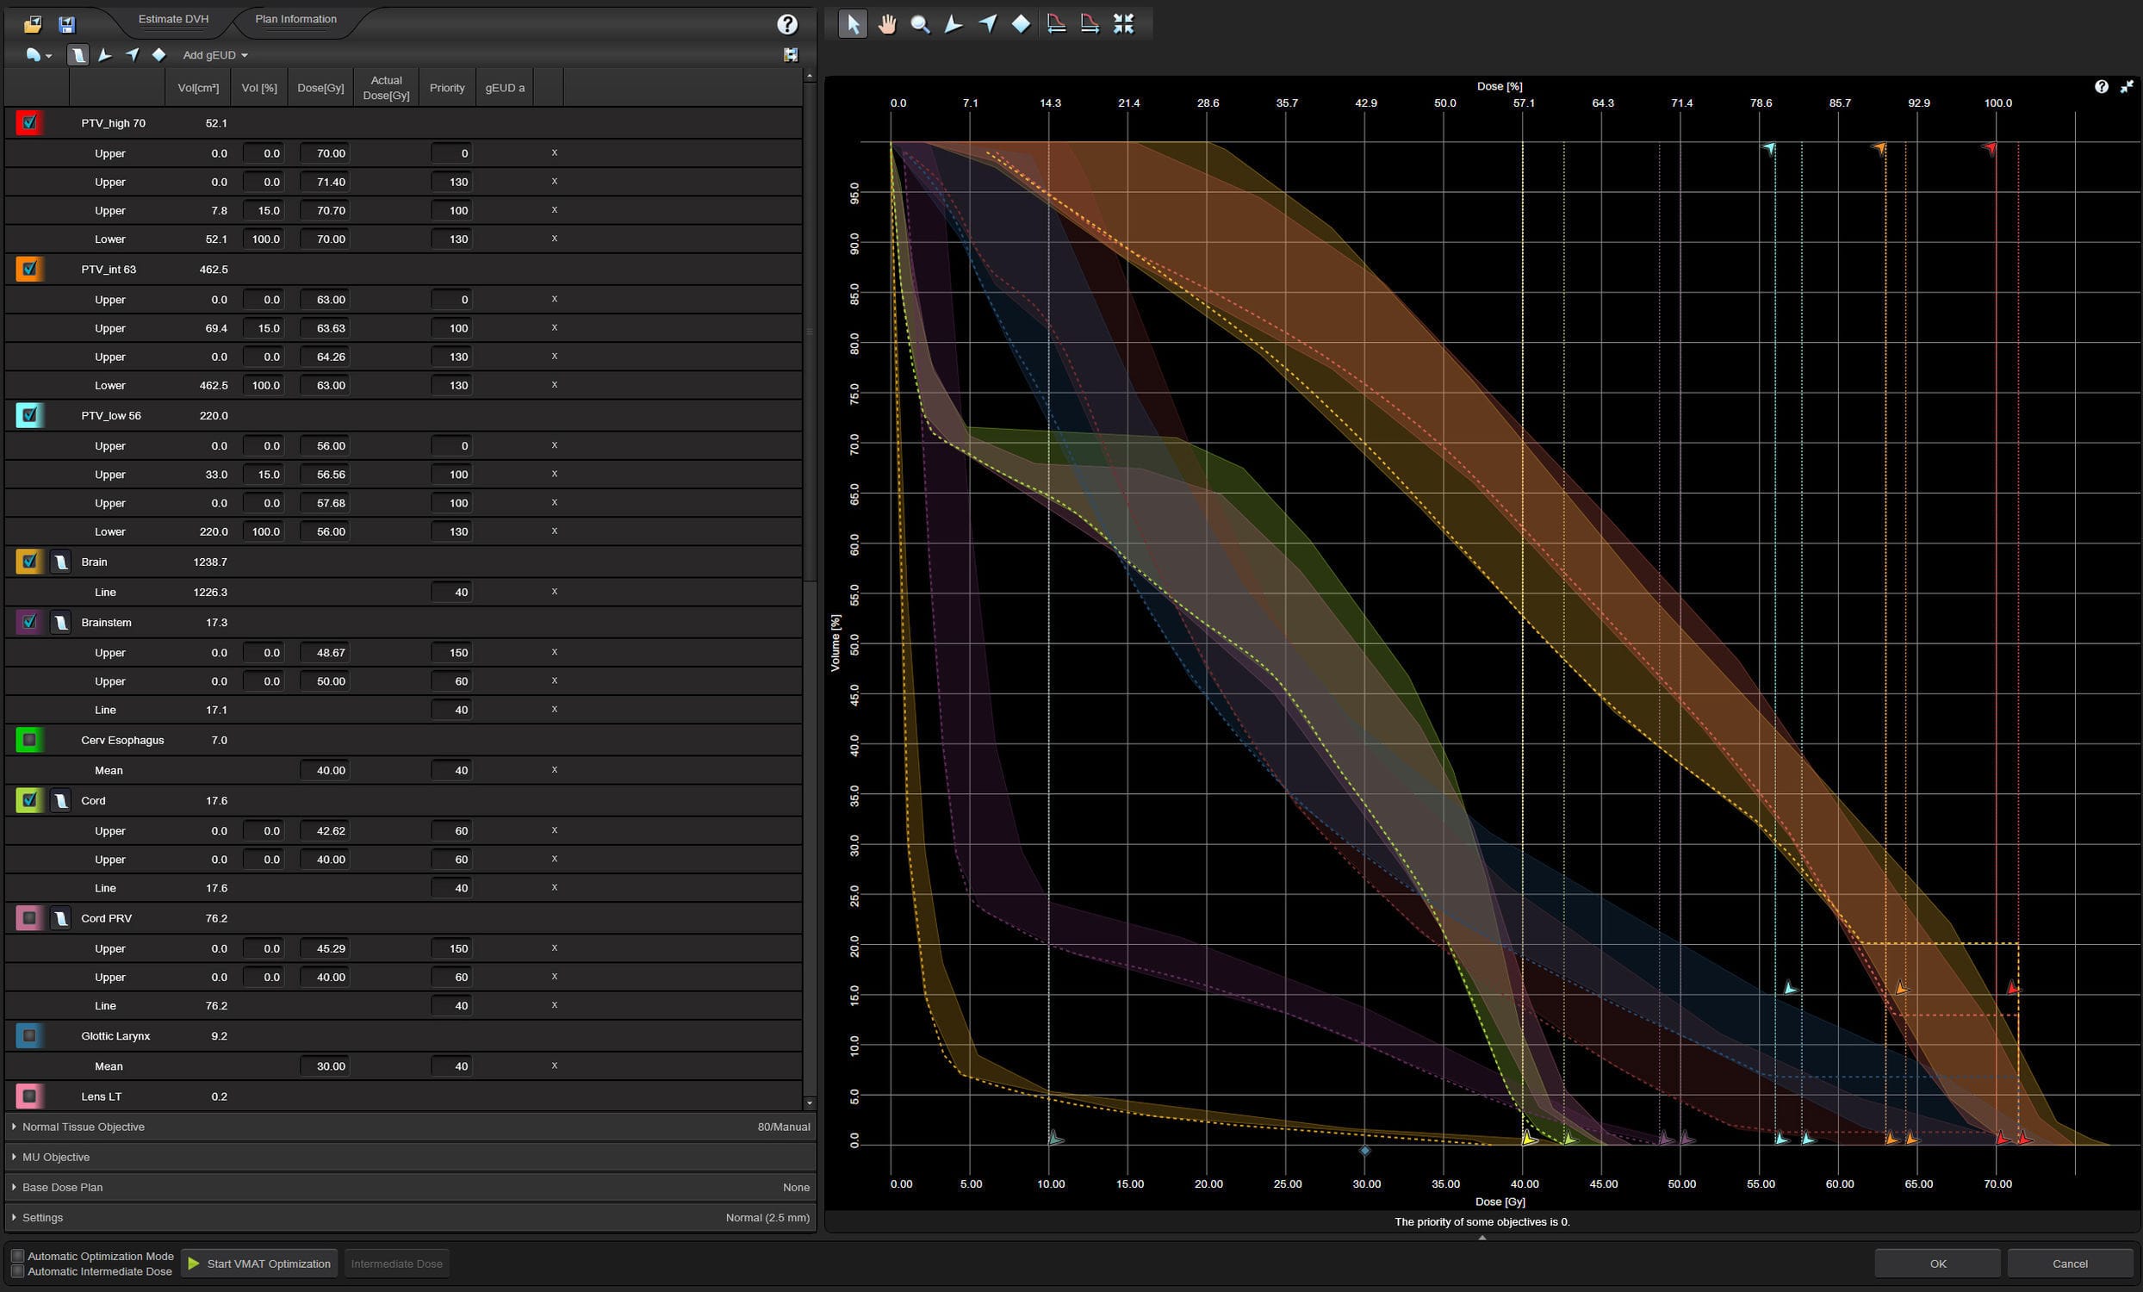The image size is (2143, 1292).
Task: Click the diamond mean objective tool in DVH toolbar
Action: [1021, 24]
